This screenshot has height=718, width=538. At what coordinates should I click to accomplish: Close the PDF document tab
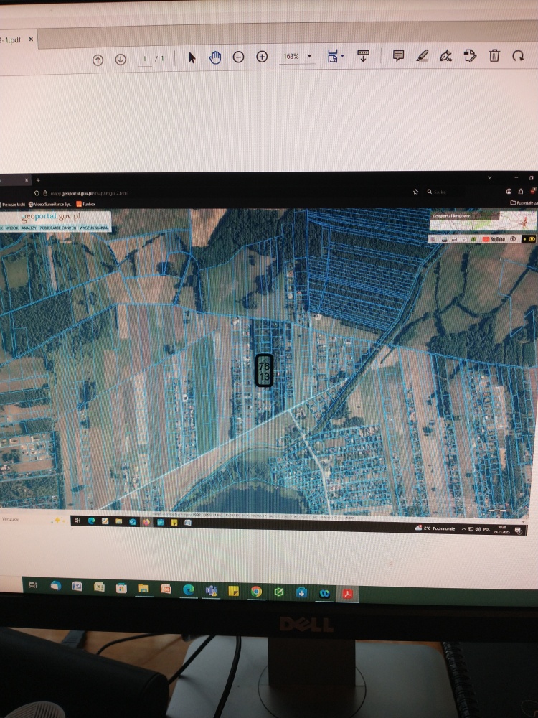pos(31,39)
